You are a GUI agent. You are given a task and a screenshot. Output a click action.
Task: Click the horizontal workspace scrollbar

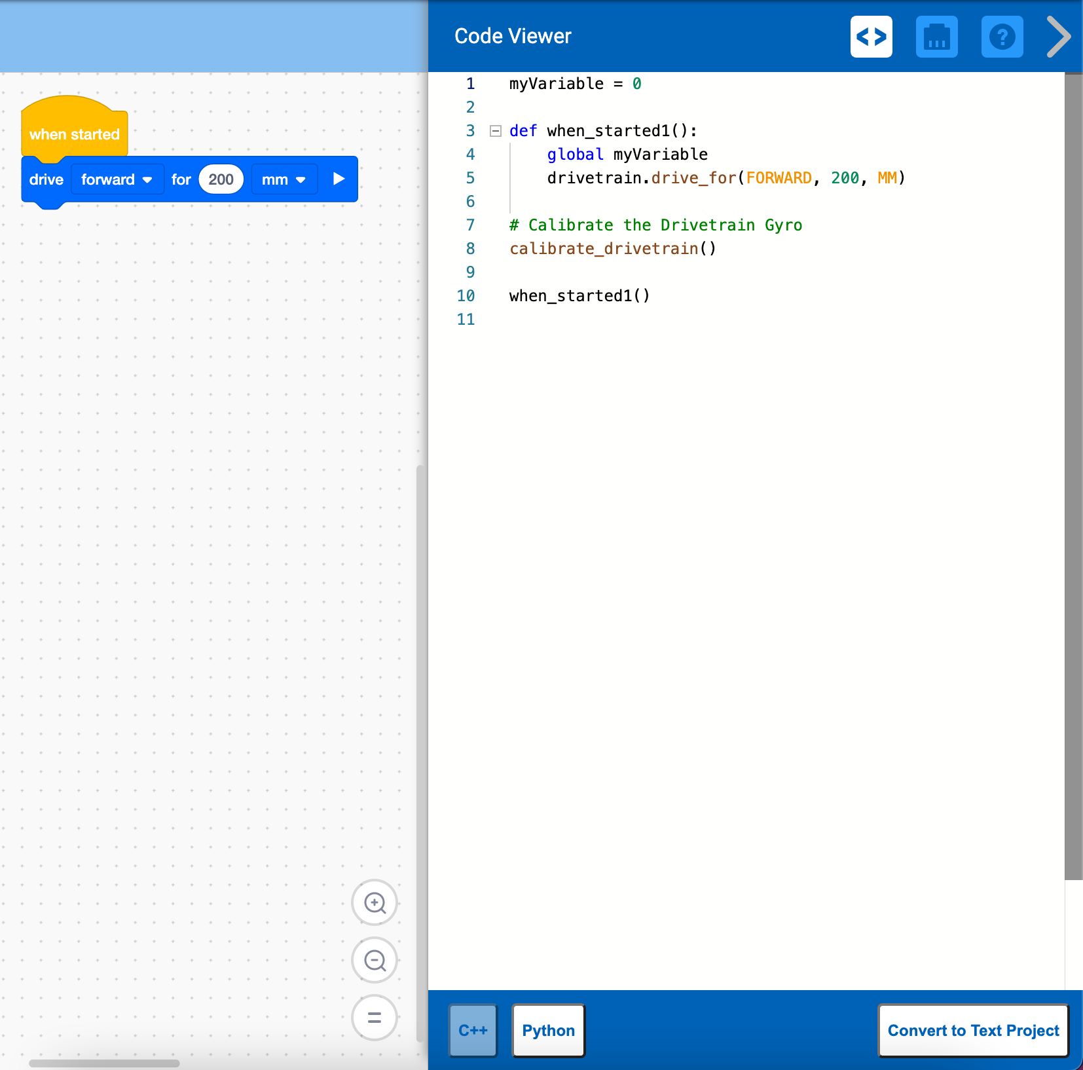click(x=105, y=1063)
